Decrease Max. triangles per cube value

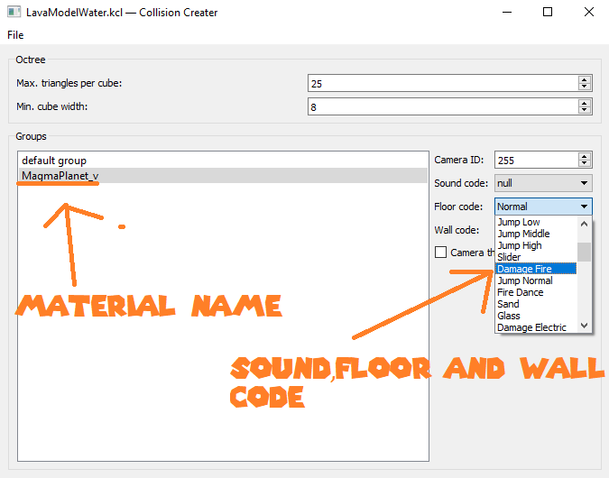pos(584,87)
